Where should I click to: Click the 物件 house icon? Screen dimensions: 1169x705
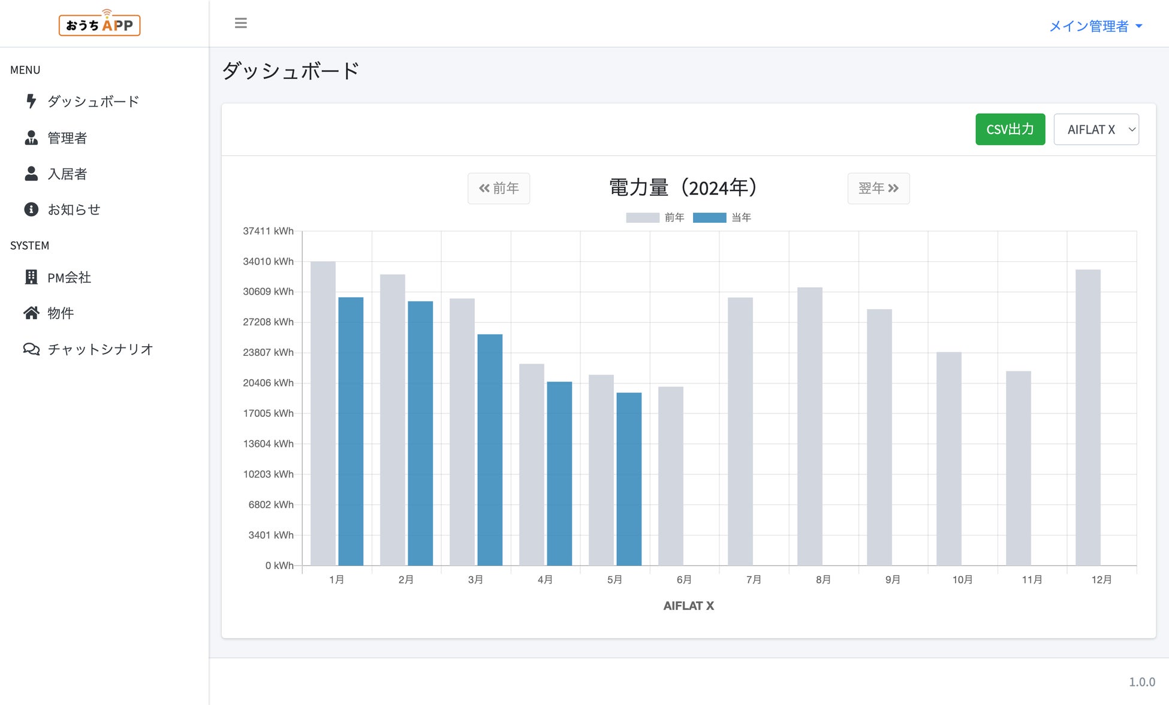point(31,313)
